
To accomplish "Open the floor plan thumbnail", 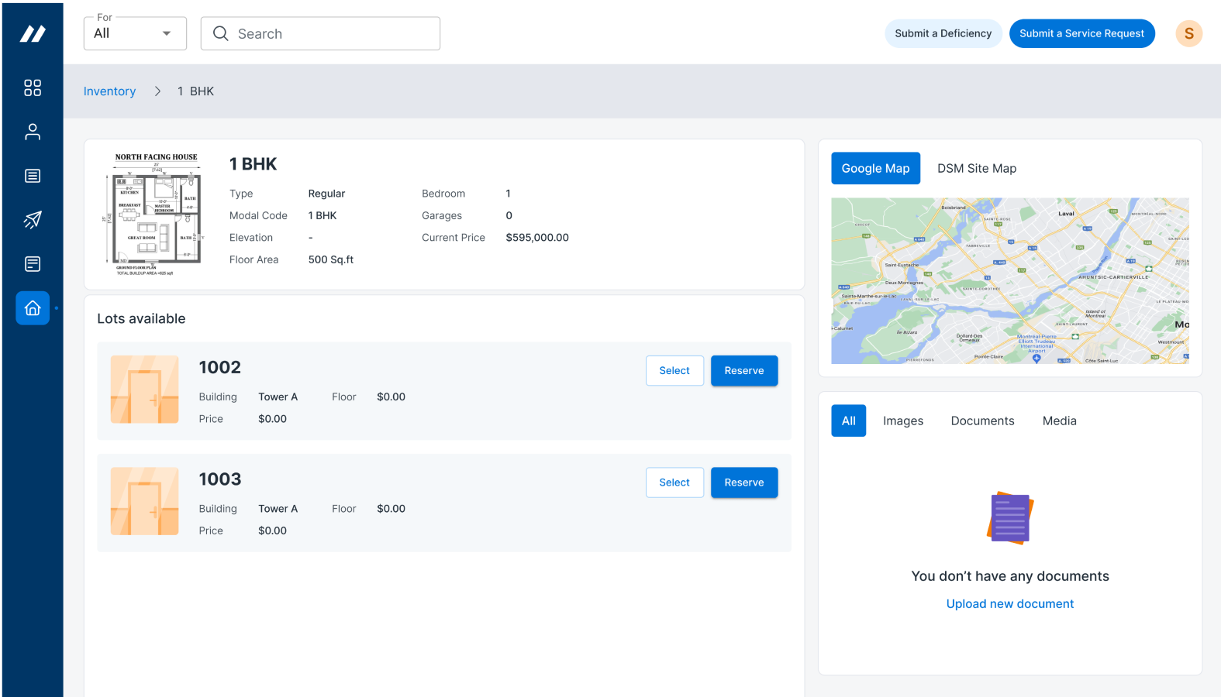I will [155, 215].
